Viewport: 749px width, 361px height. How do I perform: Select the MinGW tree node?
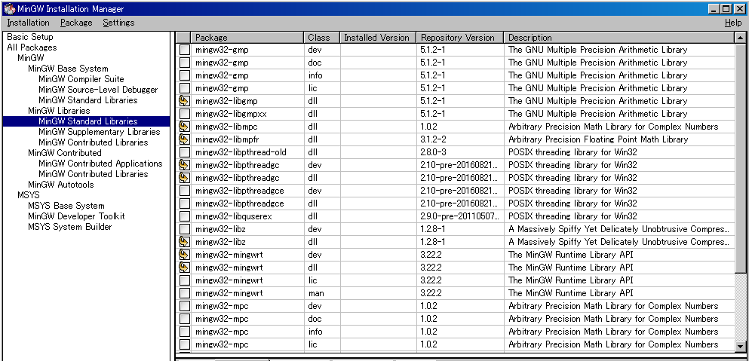31,58
